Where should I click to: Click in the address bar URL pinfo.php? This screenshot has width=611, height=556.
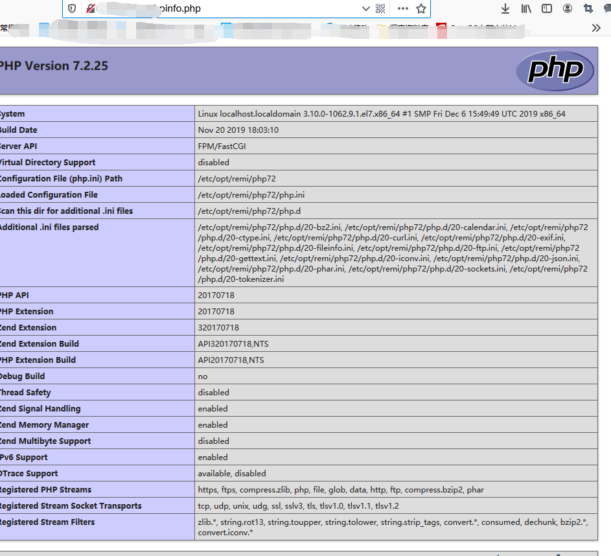[180, 8]
